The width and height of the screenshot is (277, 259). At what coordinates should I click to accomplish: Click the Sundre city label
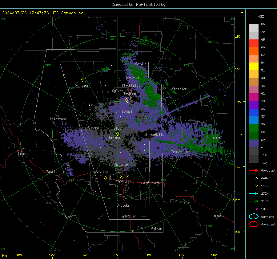tap(93, 127)
